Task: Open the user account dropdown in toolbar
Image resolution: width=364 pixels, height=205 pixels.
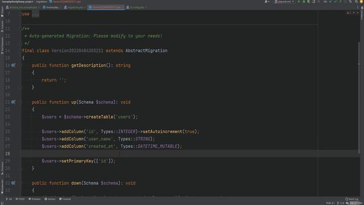Action: 267,2
